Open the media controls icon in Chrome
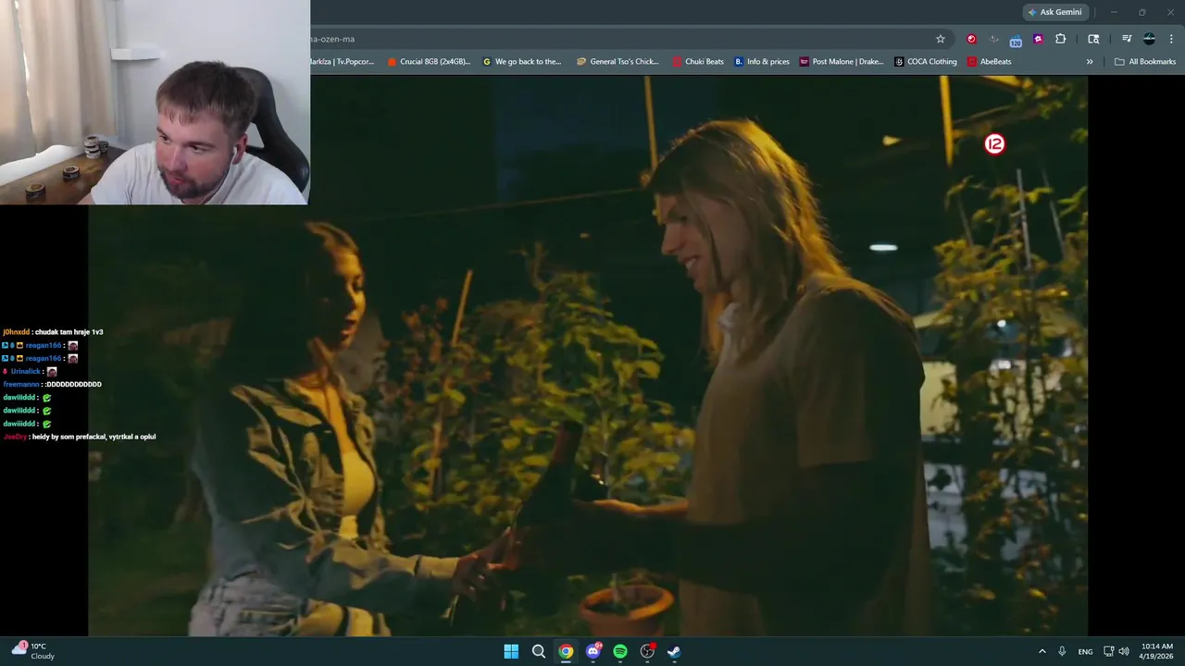This screenshot has width=1185, height=666. 1127,39
